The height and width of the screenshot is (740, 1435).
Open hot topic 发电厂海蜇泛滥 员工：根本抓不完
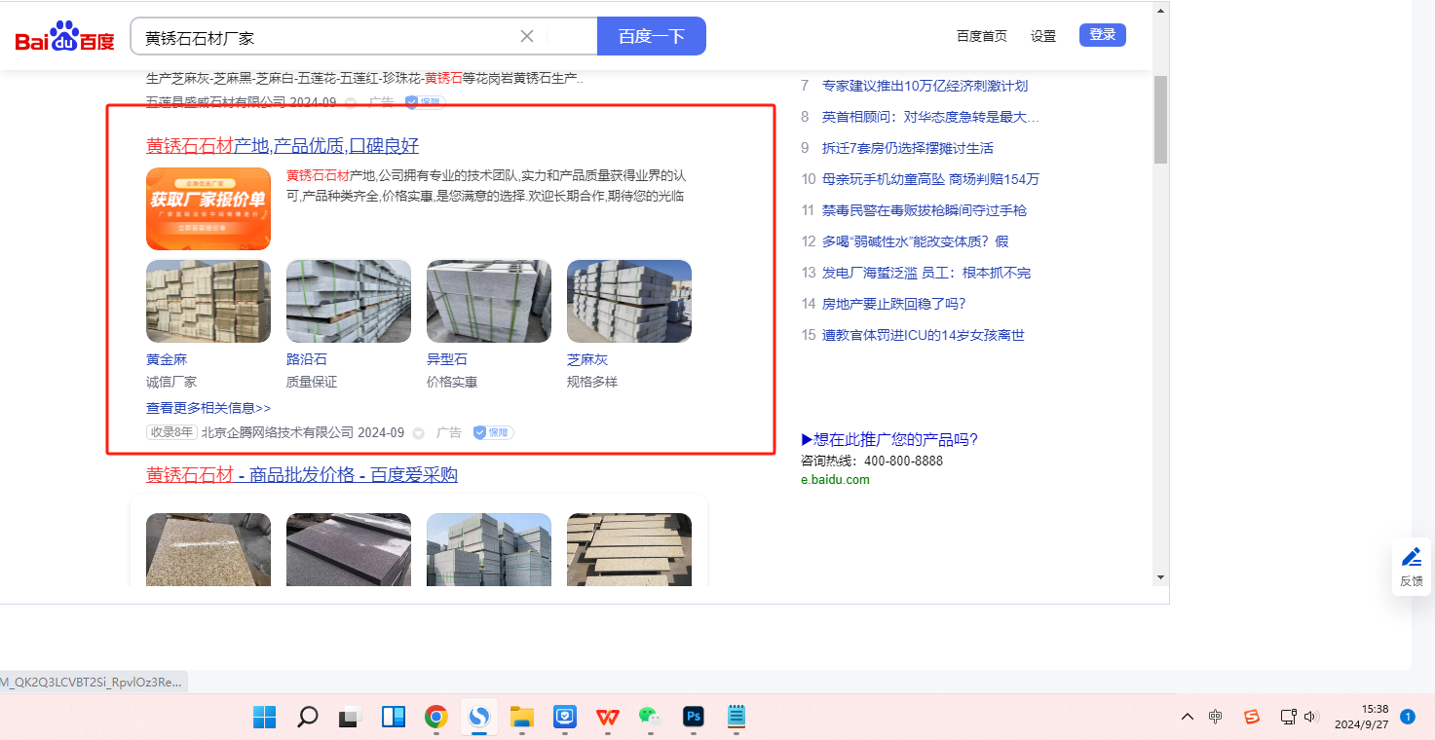926,273
